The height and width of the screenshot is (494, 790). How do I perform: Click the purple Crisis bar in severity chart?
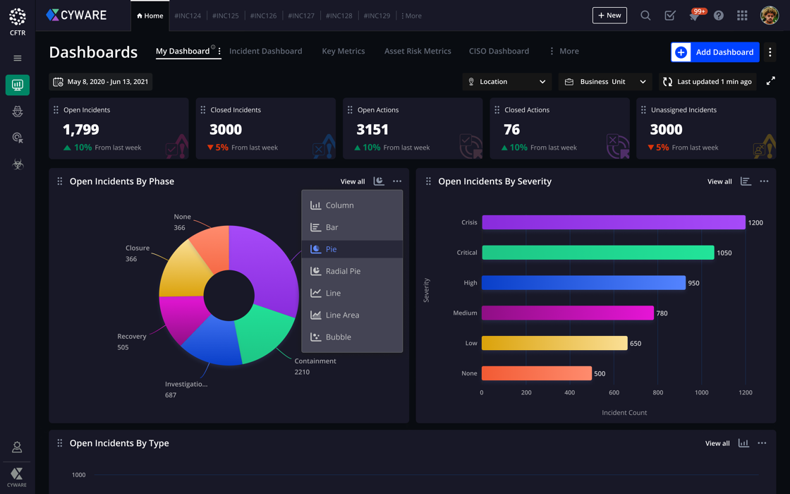coord(613,222)
